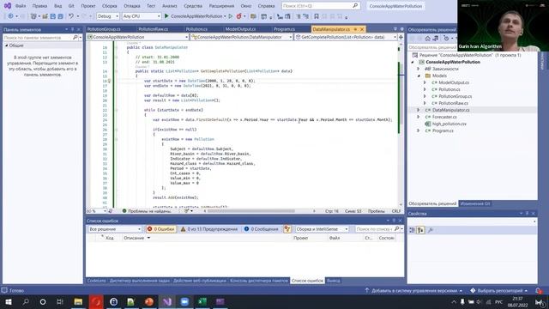Image resolution: width=549 pixels, height=309 pixels.
Task: Open the Git menu
Action: pos(71,6)
